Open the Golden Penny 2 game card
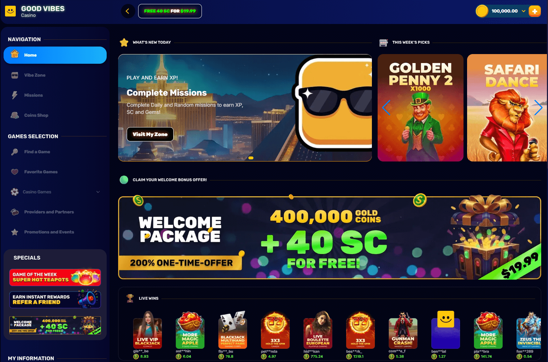This screenshot has width=548, height=362. click(421, 108)
